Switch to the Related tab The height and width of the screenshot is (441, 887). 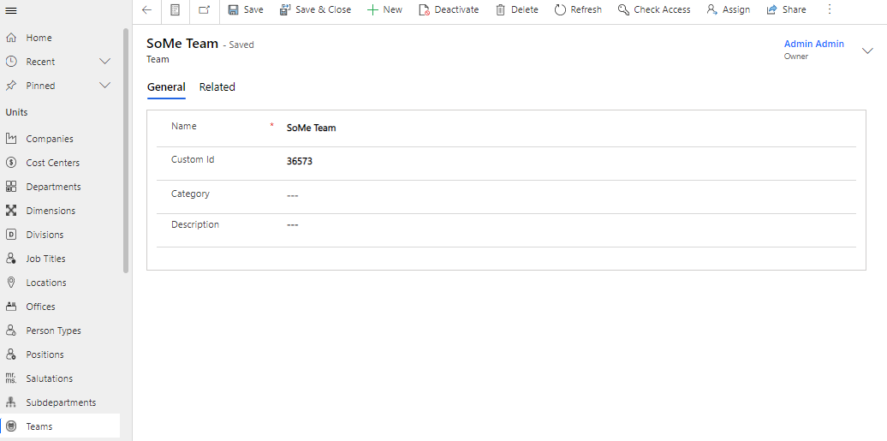click(x=217, y=87)
